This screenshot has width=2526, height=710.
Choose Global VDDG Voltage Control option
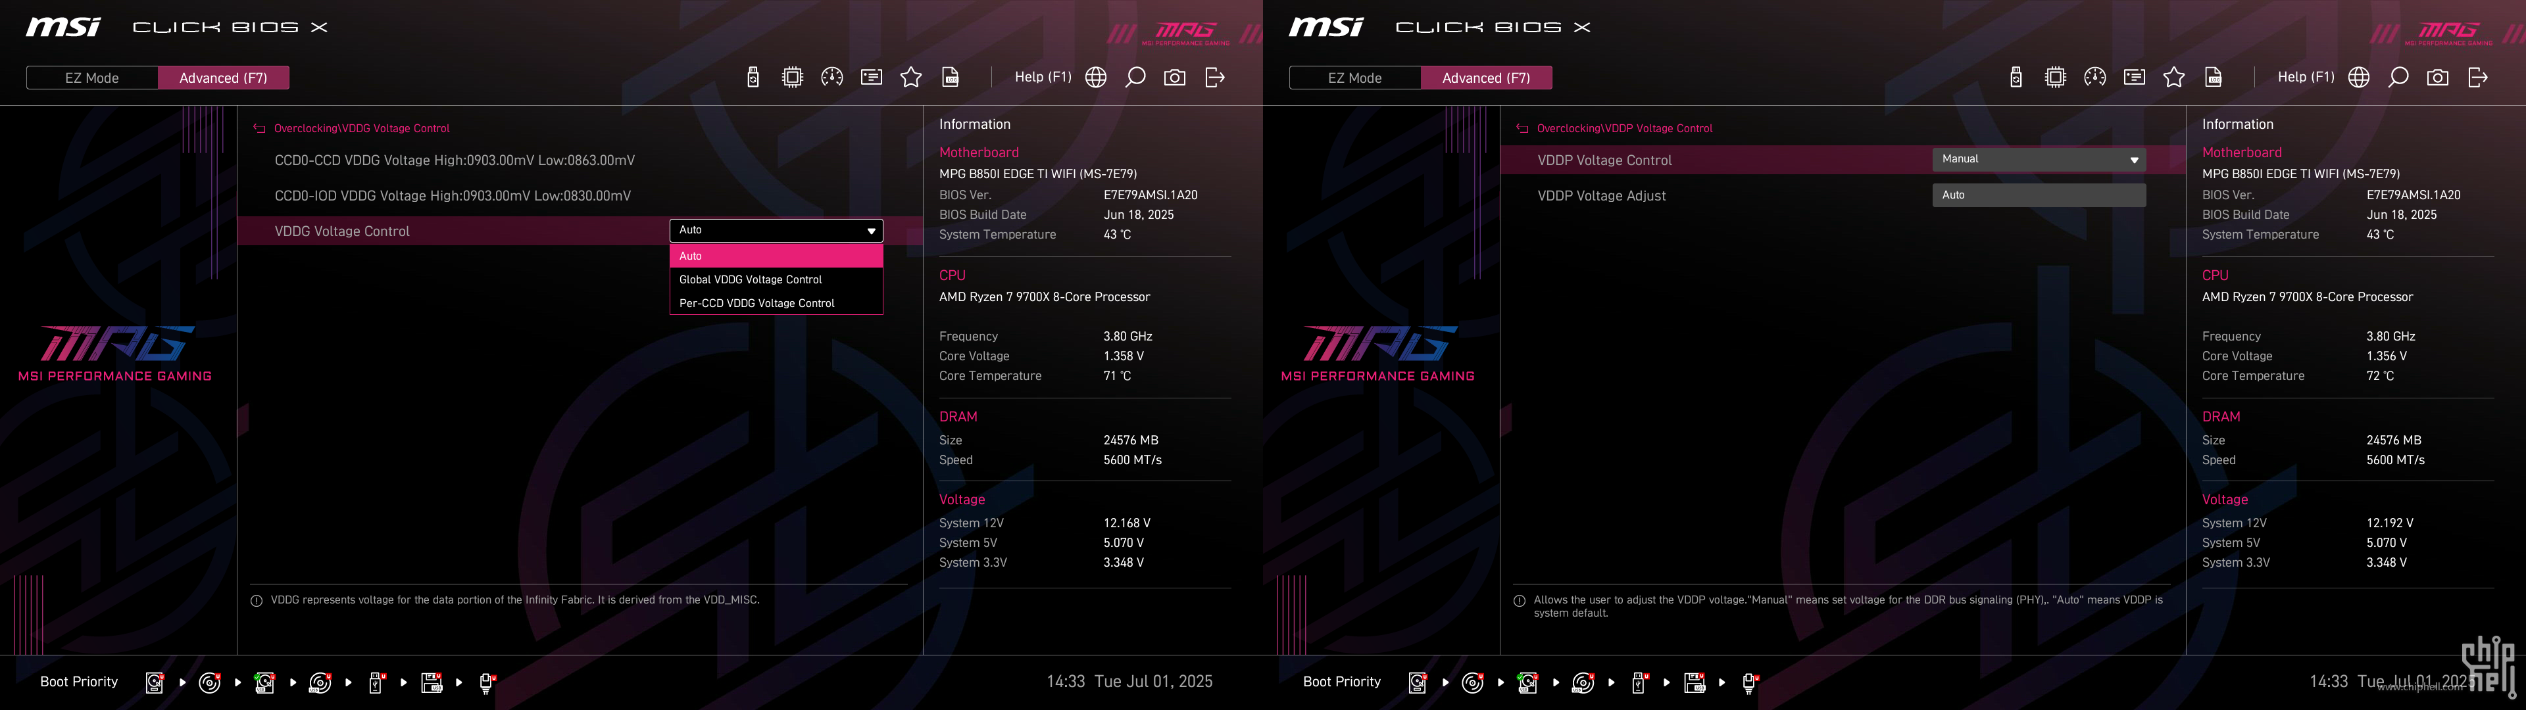(776, 279)
